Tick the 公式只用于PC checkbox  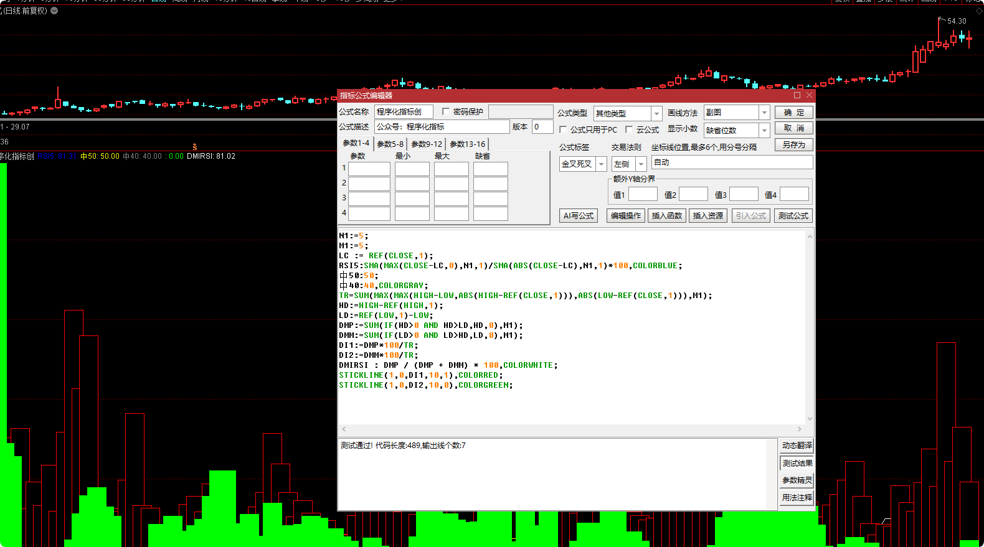563,130
